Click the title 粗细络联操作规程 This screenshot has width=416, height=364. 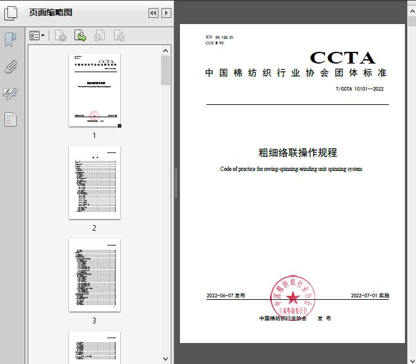coord(298,152)
